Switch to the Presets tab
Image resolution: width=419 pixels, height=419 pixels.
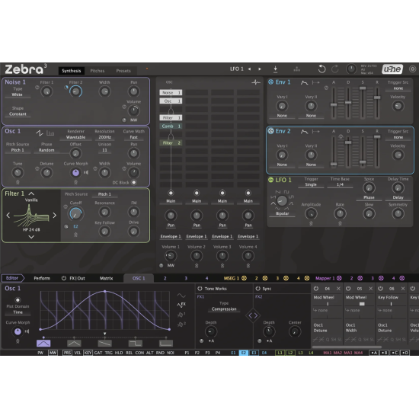pos(123,71)
